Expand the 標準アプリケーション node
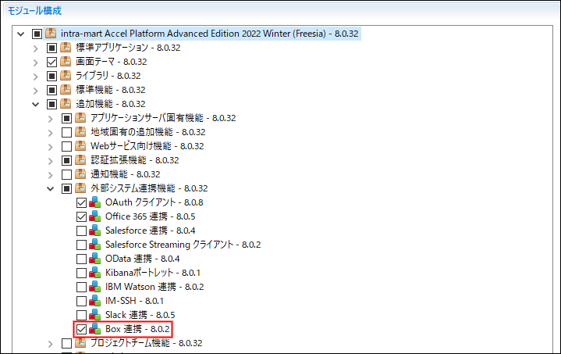Screen dimensions: 561x354 tap(35, 48)
